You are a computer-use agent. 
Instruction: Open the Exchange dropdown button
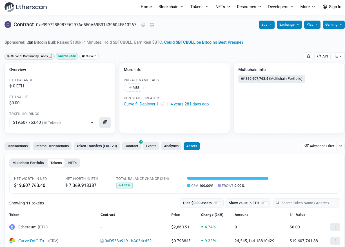point(289,25)
